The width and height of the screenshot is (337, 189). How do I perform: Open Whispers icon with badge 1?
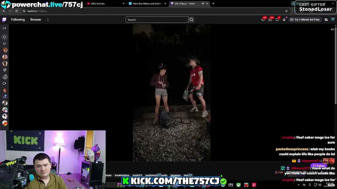pos(277,19)
